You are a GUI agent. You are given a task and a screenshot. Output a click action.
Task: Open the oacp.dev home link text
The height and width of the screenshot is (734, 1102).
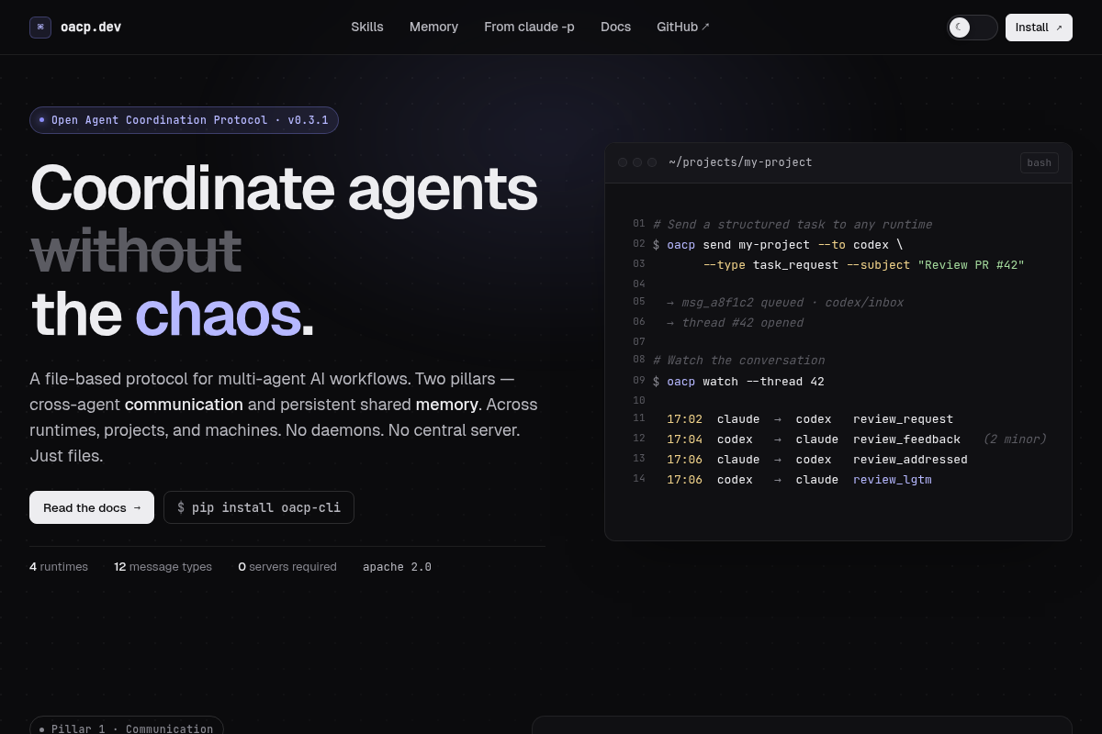[x=91, y=28]
